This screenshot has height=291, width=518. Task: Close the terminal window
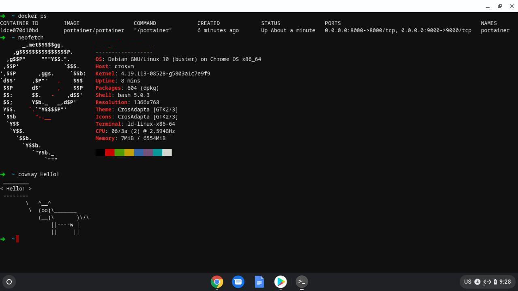(x=512, y=6)
